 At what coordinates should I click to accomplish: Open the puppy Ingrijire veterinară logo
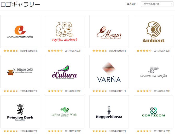[x=65, y=31]
